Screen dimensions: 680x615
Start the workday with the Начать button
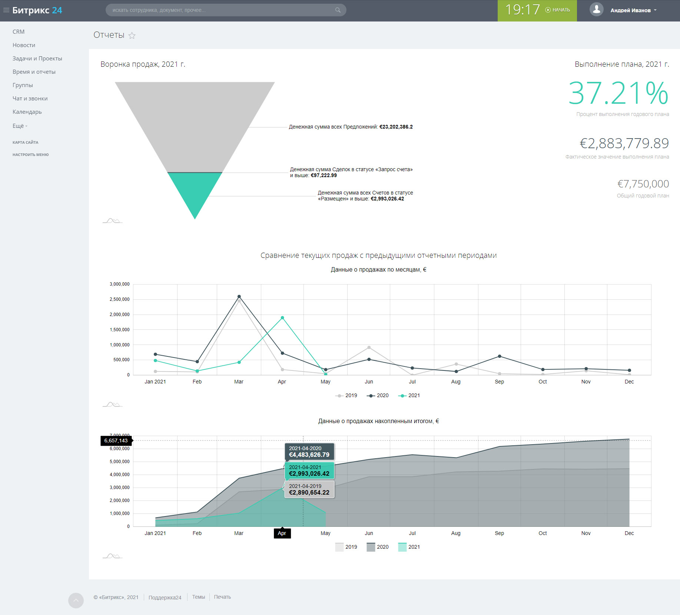coord(558,10)
